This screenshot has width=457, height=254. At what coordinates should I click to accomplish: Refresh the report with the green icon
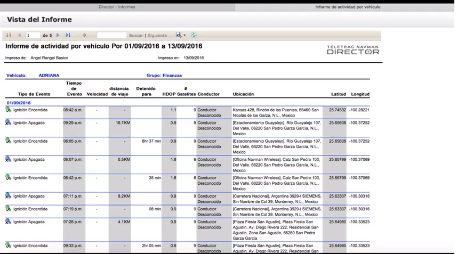click(x=194, y=35)
